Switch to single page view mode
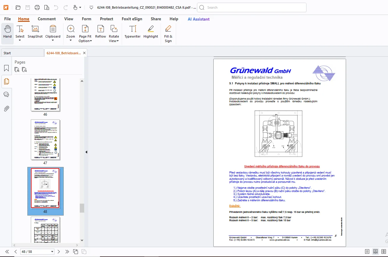The image size is (388, 257). click(367, 252)
